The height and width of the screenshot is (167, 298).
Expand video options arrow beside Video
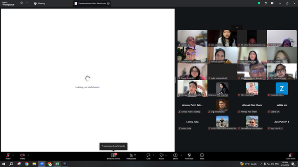pyautogui.click(x=28, y=155)
